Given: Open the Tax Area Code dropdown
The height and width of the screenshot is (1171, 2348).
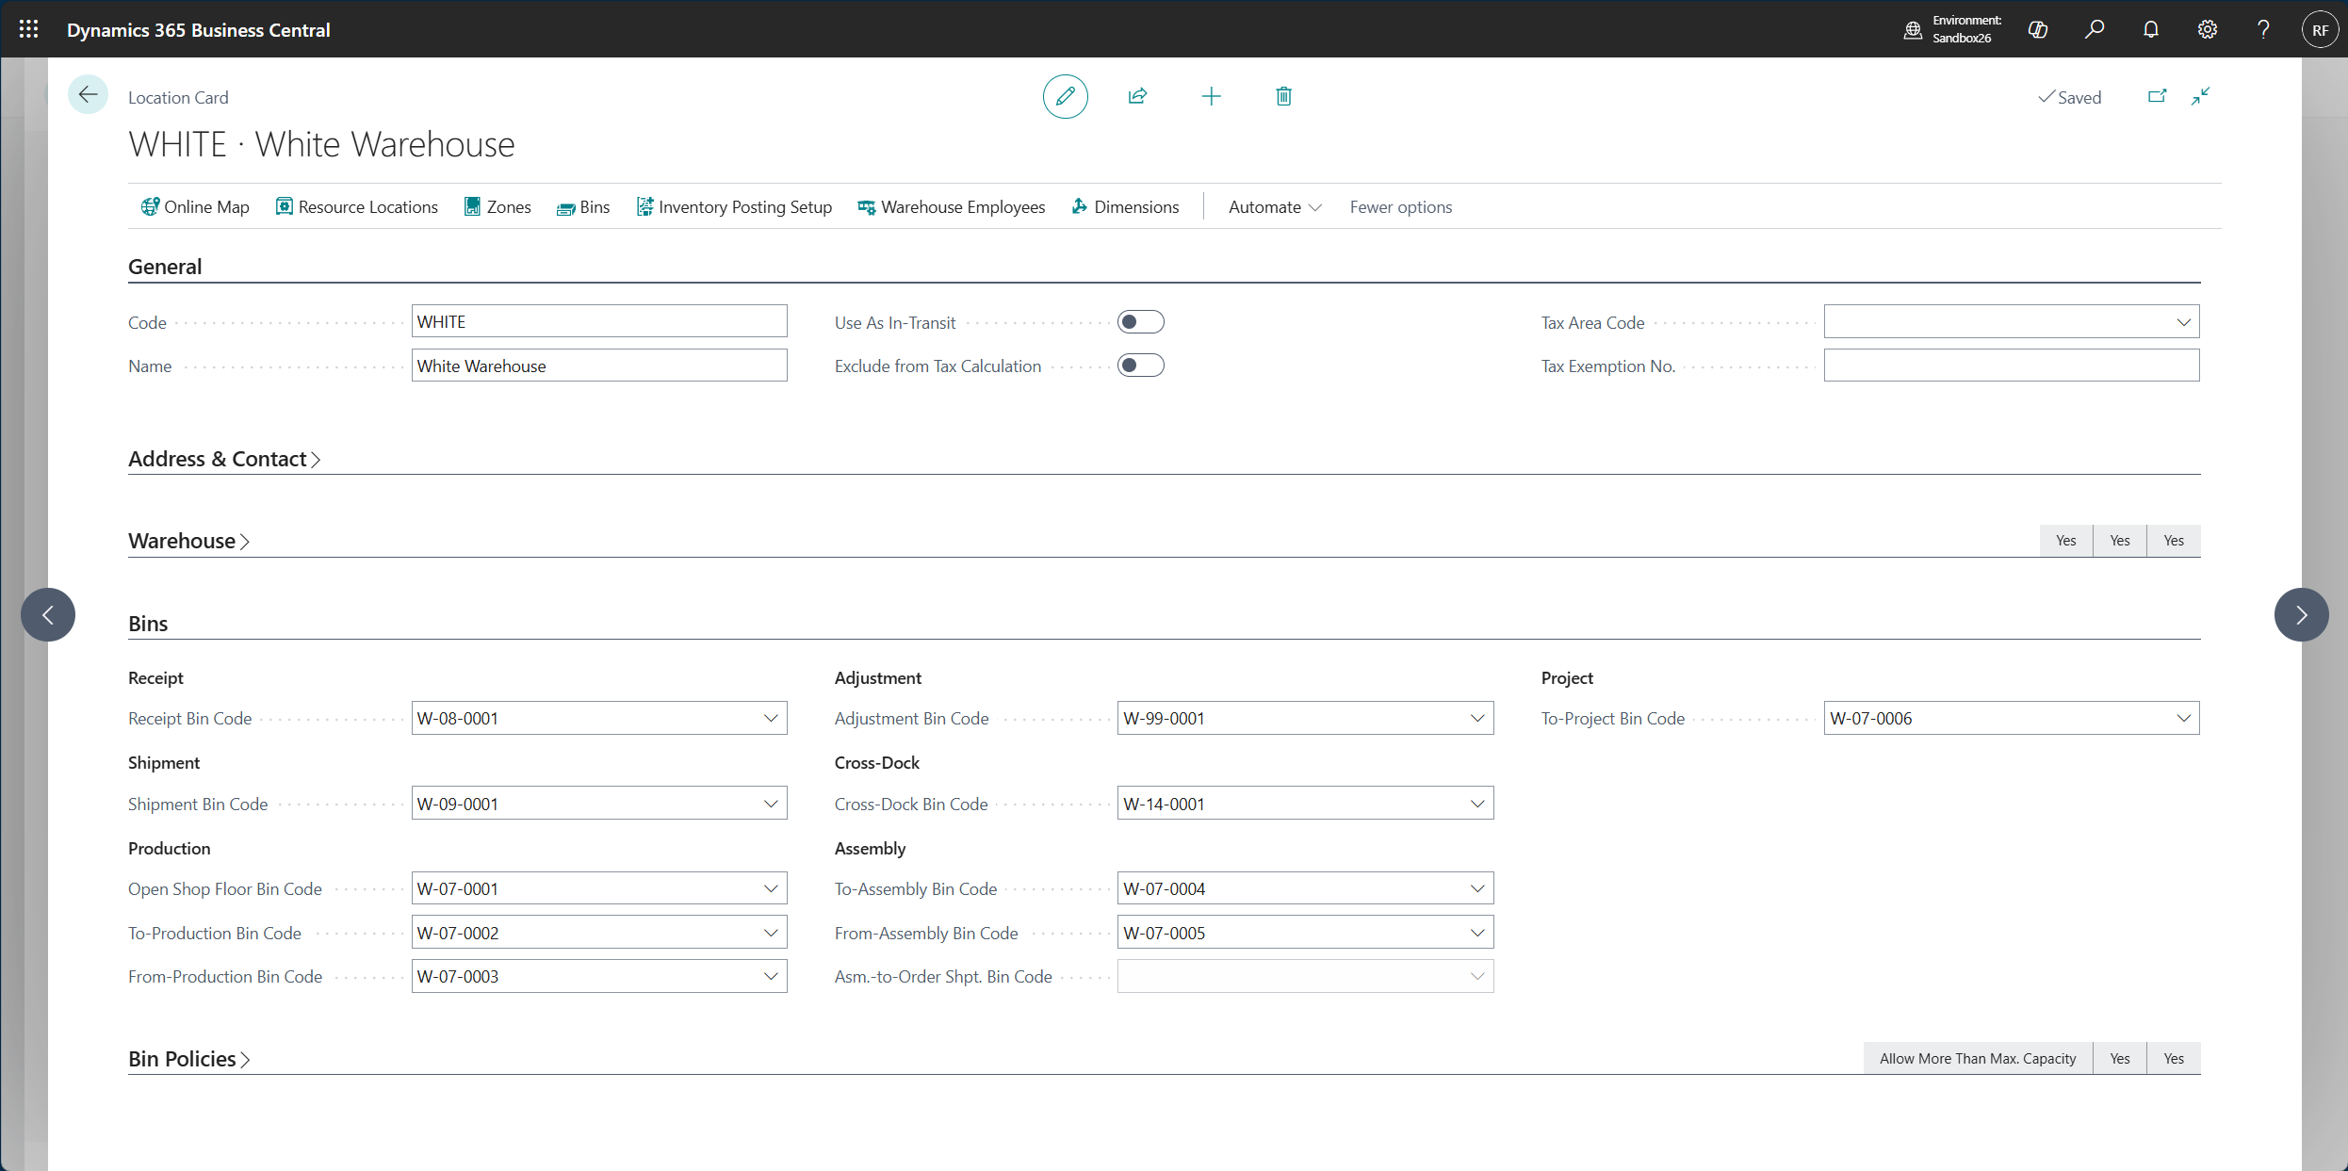Looking at the screenshot, I should (2183, 322).
